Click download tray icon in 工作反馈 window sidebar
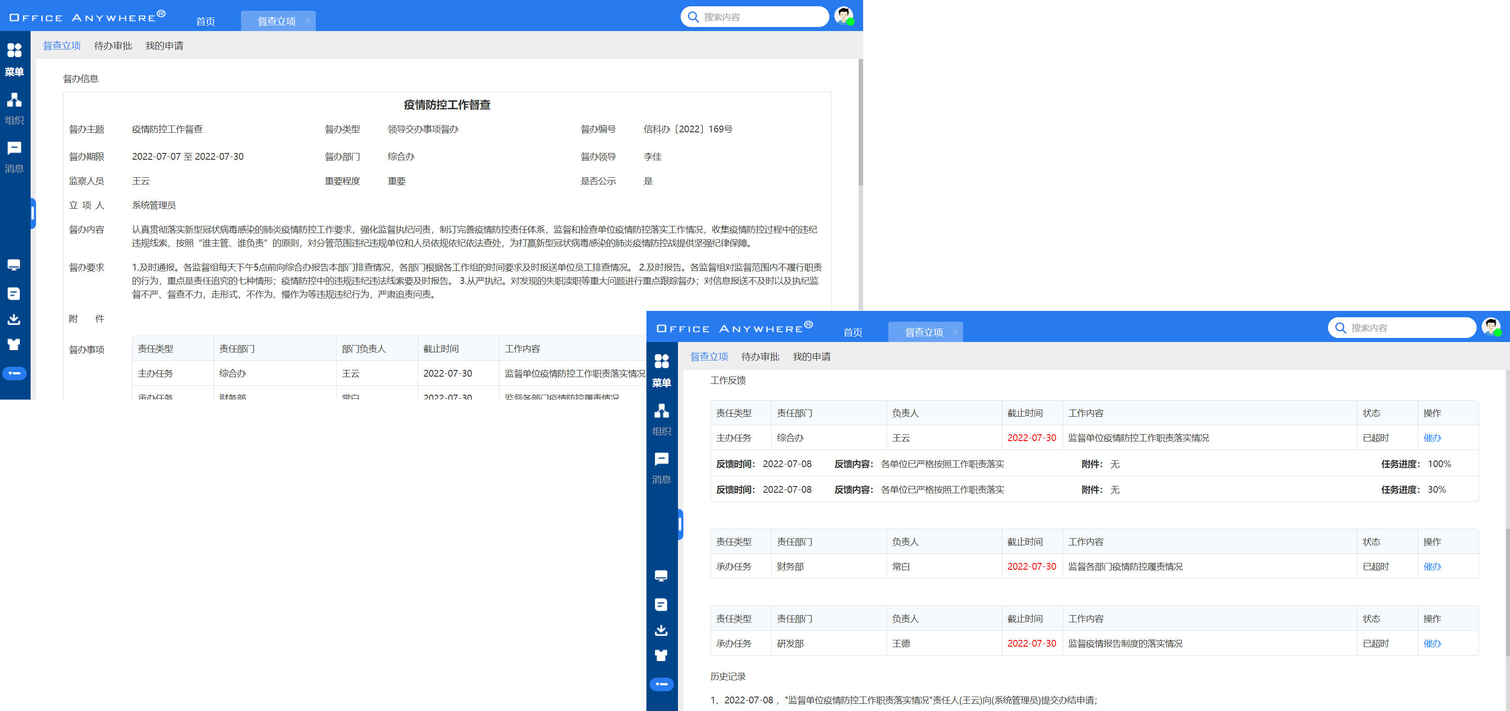Viewport: 1510px width, 711px height. point(661,630)
